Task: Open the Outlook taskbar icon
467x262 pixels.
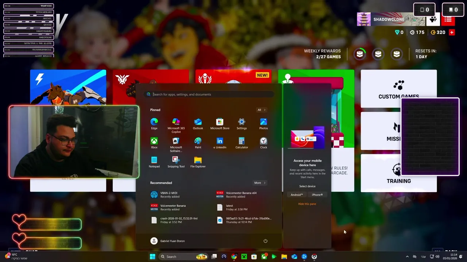Action: pyautogui.click(x=294, y=257)
